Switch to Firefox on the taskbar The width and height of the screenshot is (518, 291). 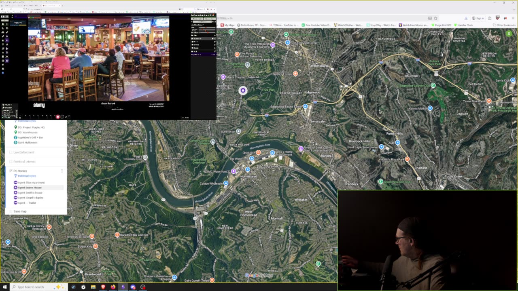click(113, 287)
